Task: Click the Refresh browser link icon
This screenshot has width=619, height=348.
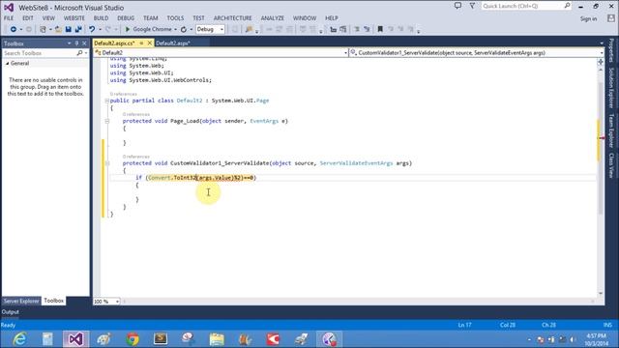Action: [x=184, y=29]
